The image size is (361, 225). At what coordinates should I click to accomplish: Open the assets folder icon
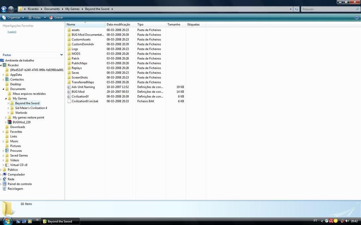[69, 30]
